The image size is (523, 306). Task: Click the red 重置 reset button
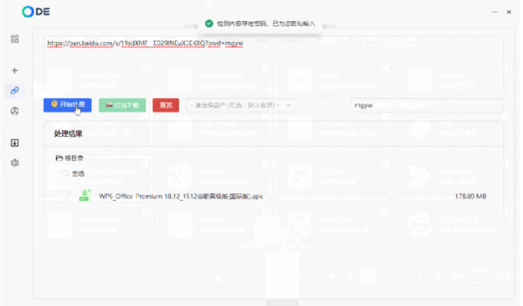coord(165,105)
